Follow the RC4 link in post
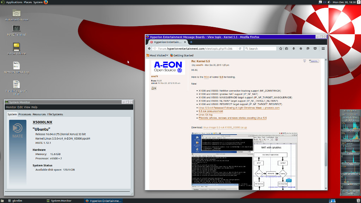 tap(206, 77)
